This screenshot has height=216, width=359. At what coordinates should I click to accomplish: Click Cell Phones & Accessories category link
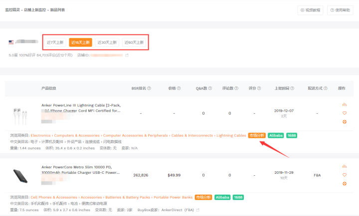54,197
